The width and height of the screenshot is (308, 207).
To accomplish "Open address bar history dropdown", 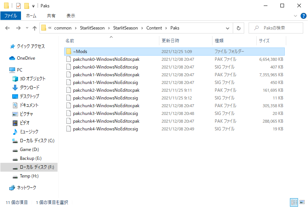I will pos(228,28).
